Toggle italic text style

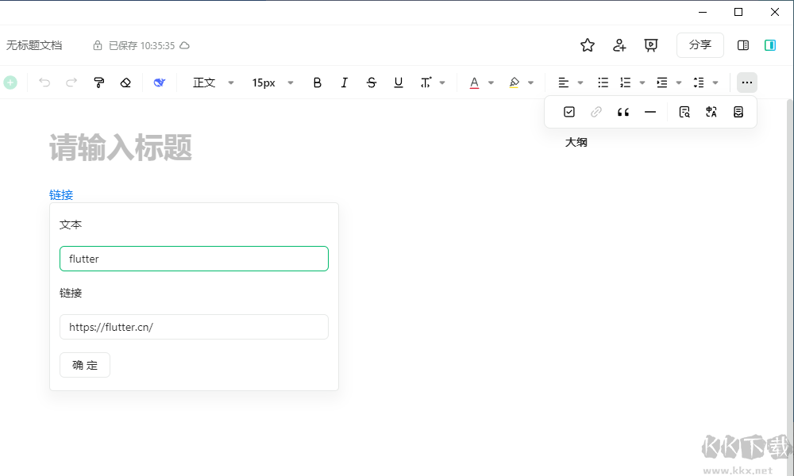[344, 83]
